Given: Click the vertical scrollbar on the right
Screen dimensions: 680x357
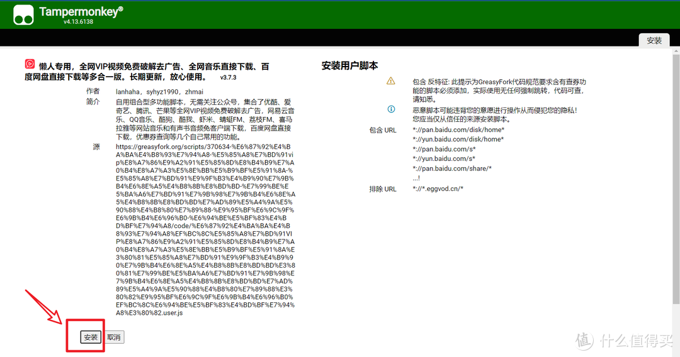Looking at the screenshot, I should pos(676,180).
